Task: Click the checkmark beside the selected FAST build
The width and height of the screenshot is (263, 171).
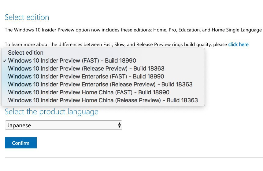Action: pos(5,61)
